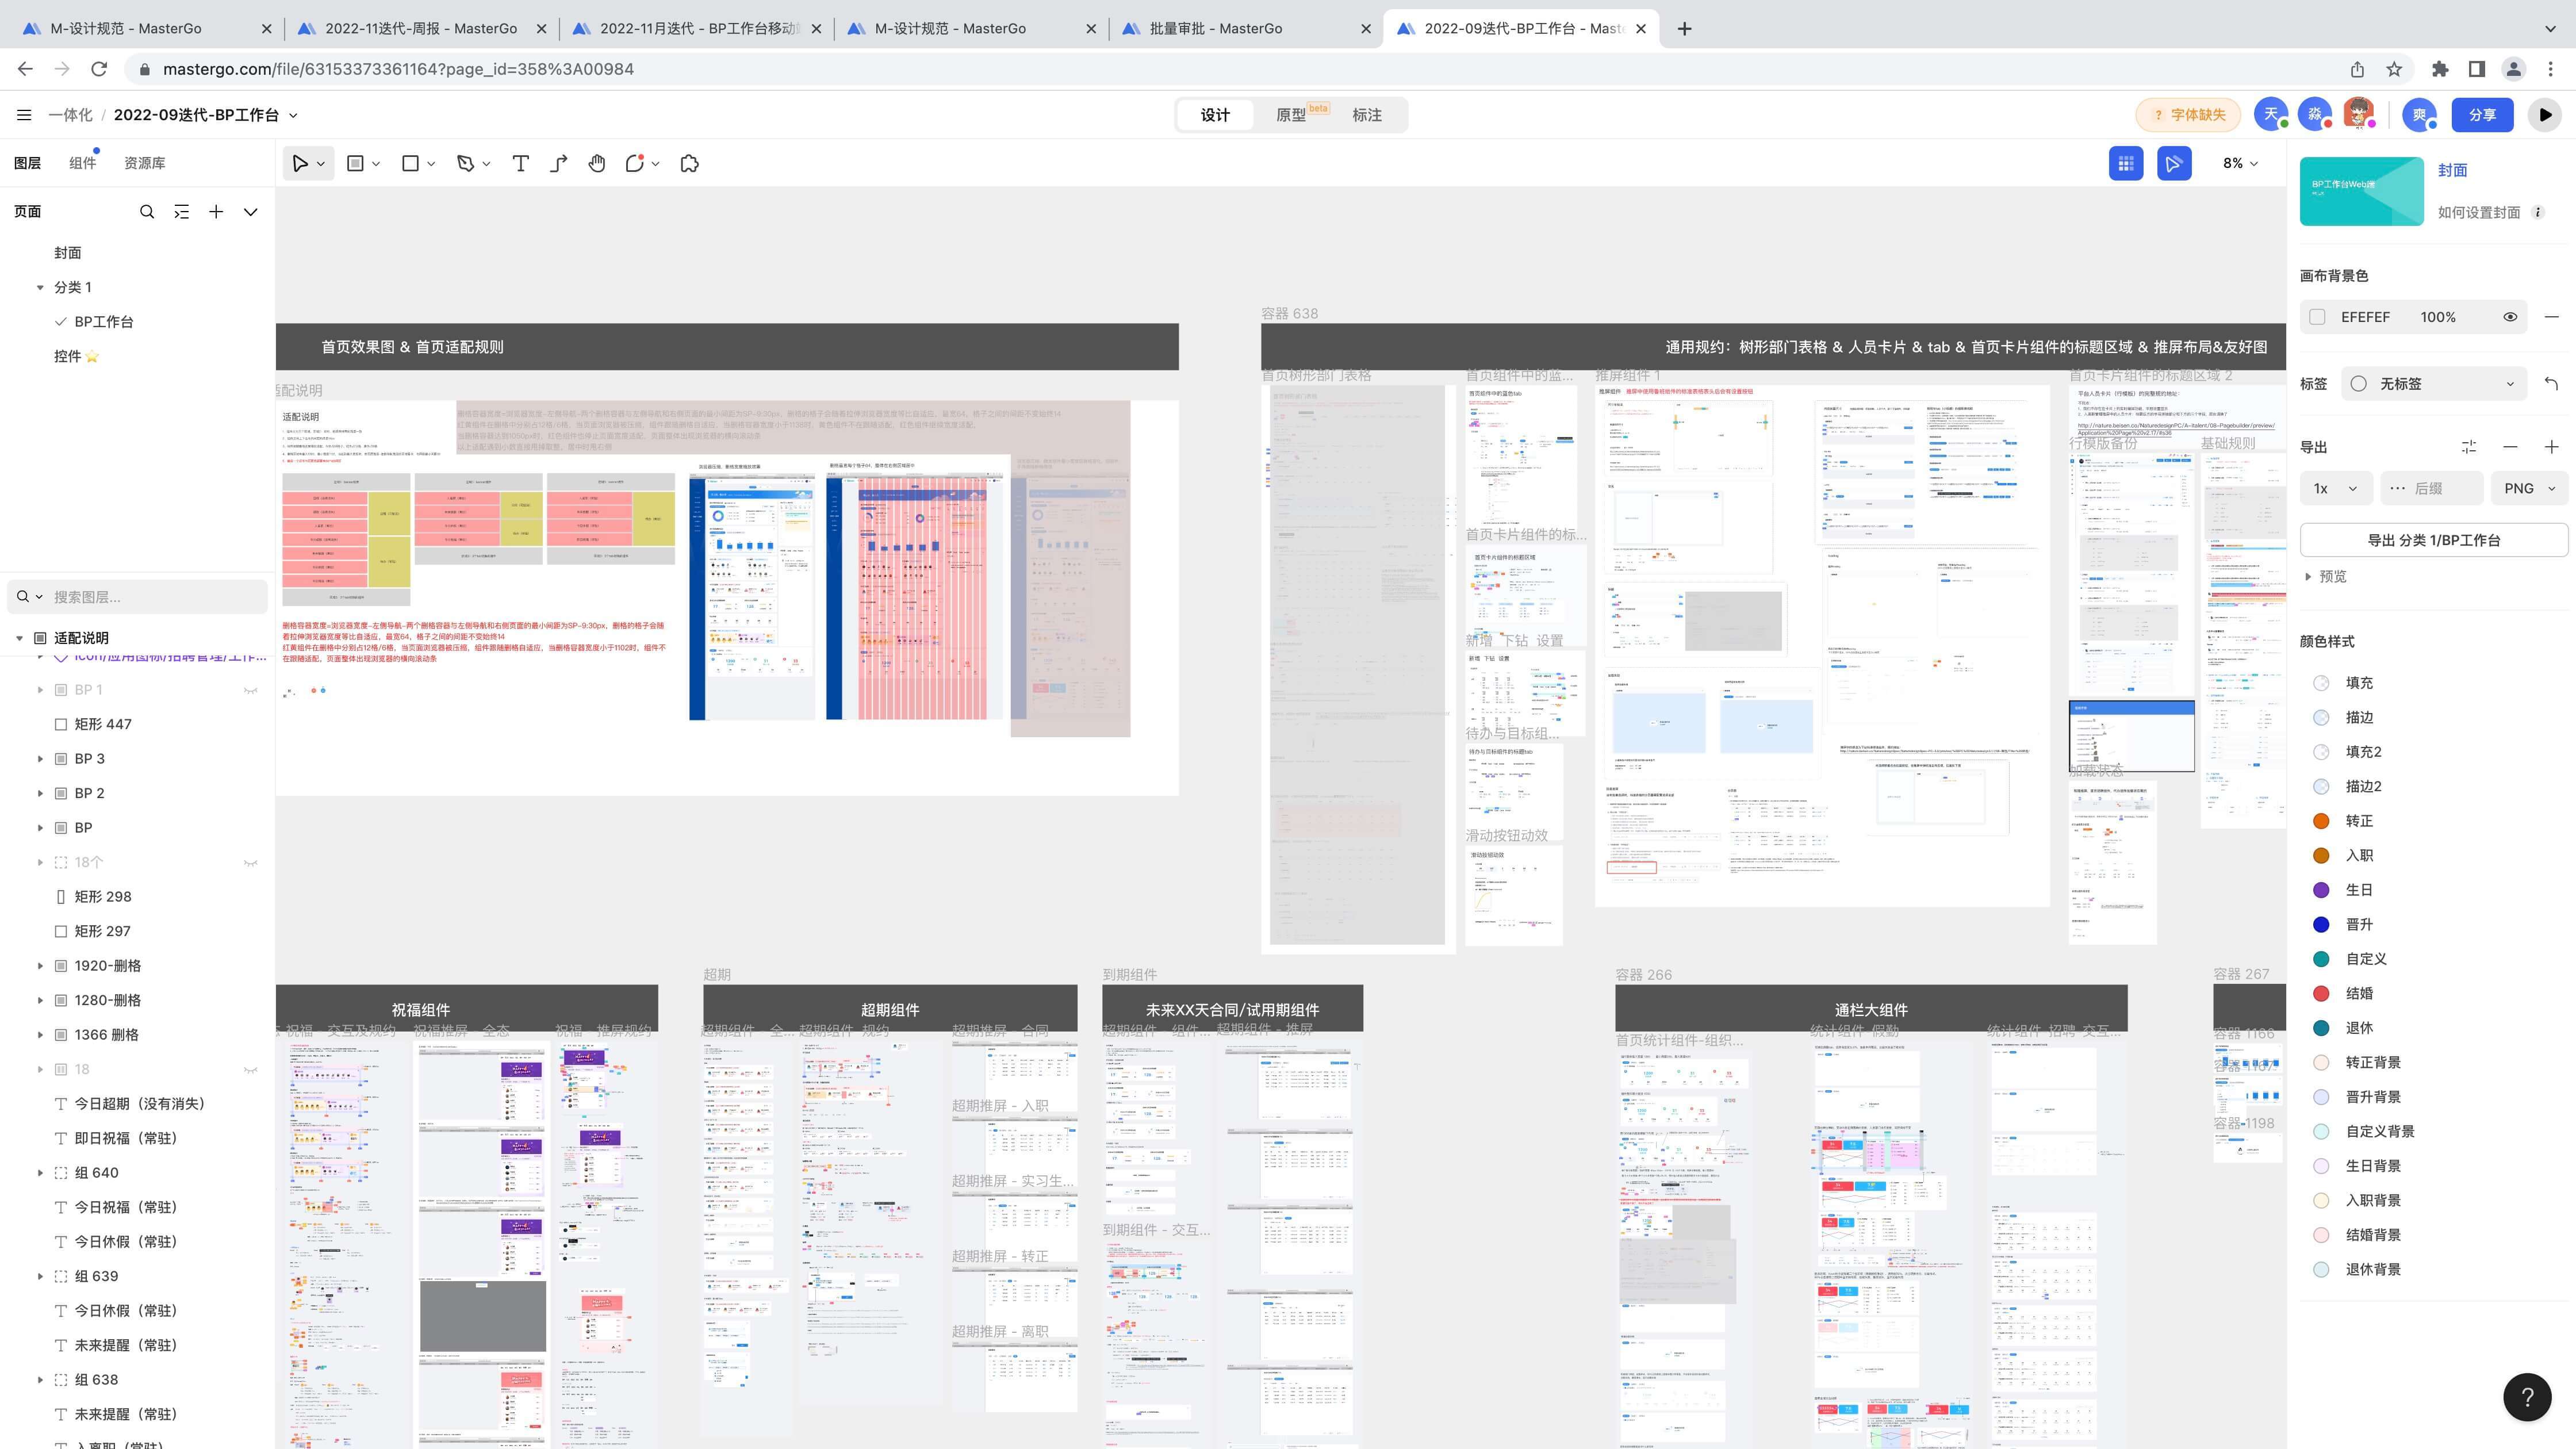Click the Pen tool icon
2576x1449 pixels.
click(466, 163)
